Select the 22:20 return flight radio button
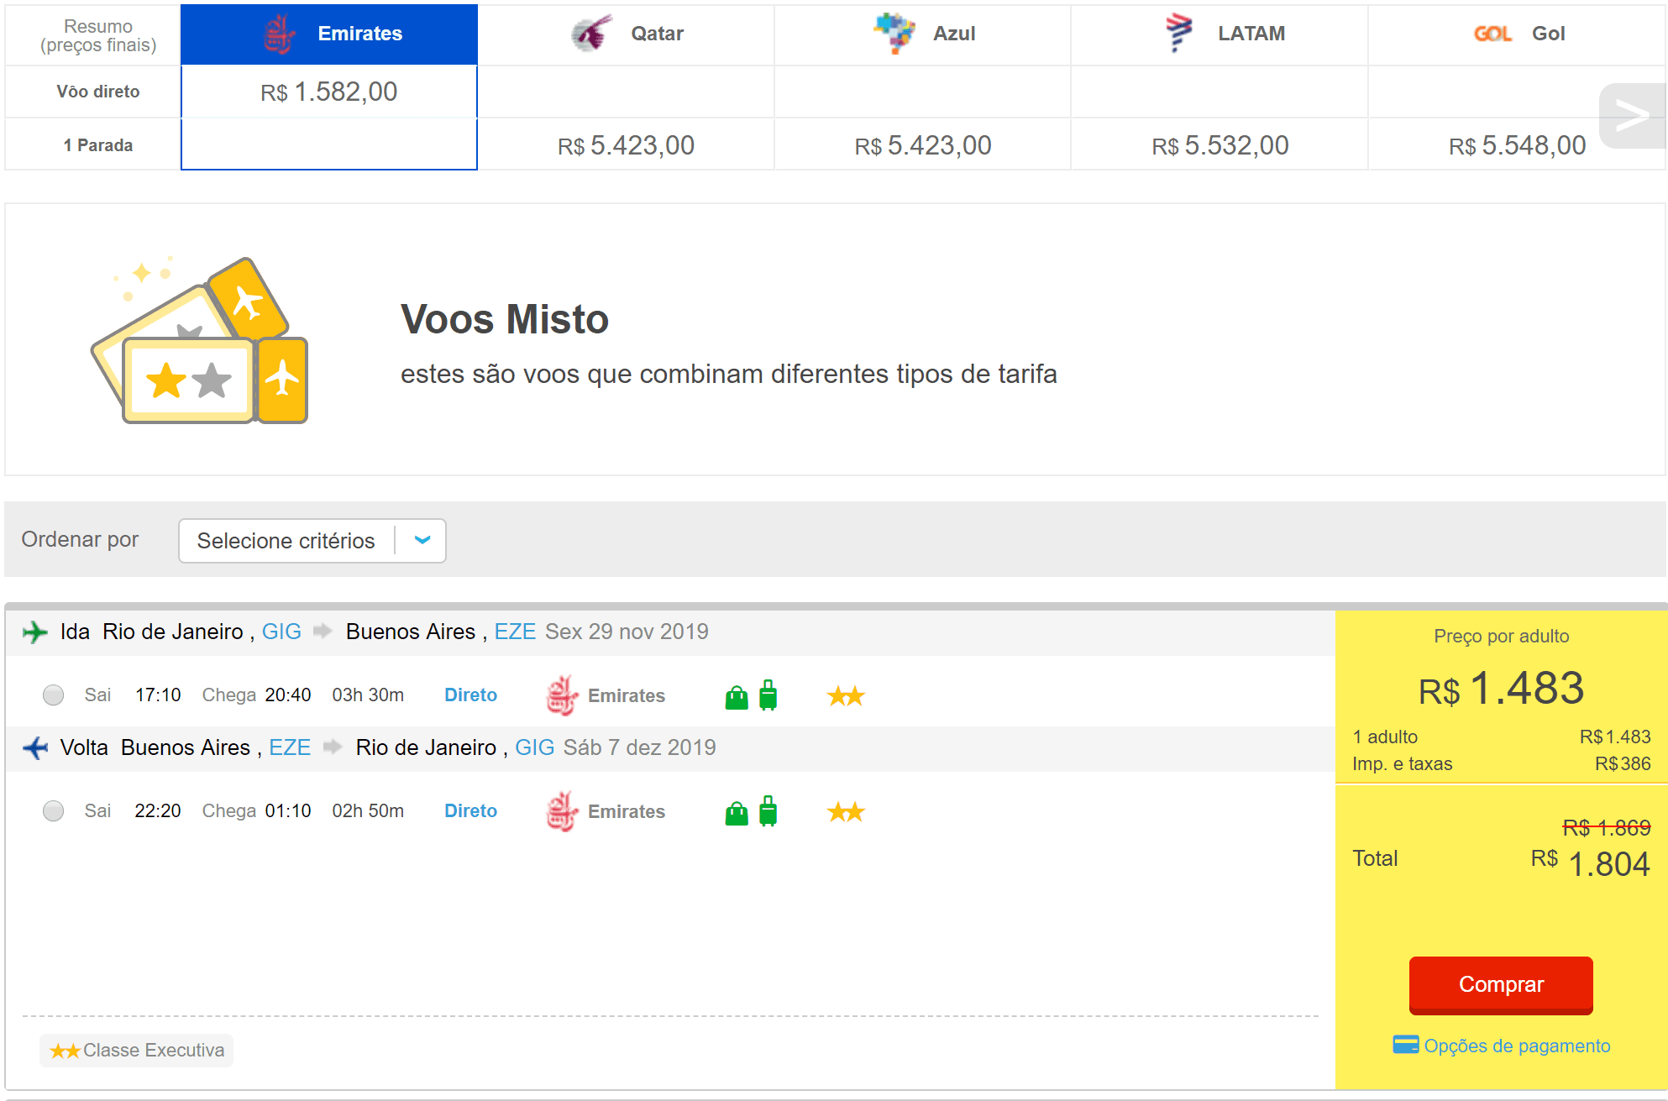 pos(54,811)
